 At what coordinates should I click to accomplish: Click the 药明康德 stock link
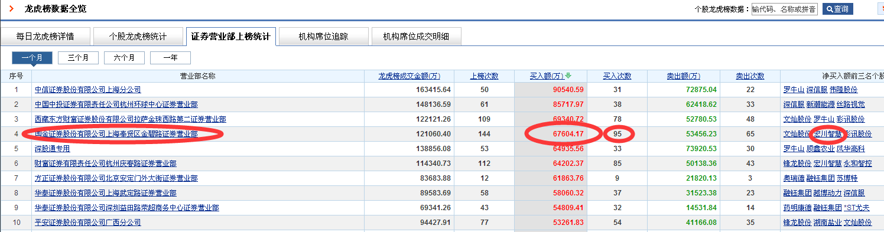click(798, 208)
